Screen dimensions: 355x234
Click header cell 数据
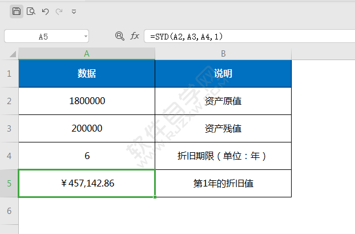pyautogui.click(x=87, y=74)
